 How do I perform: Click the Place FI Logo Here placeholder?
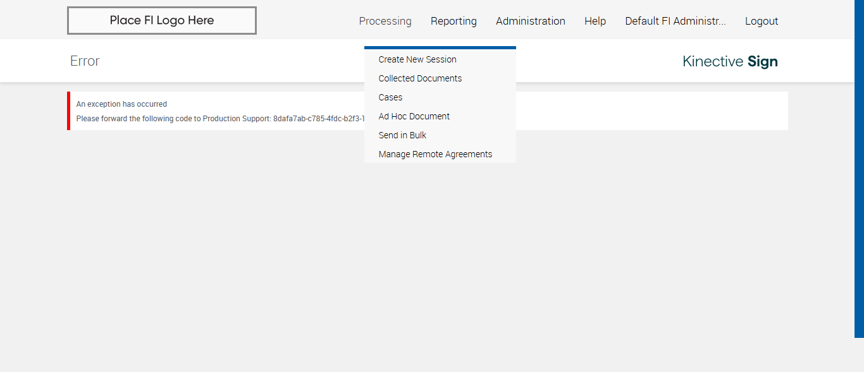[x=162, y=20]
